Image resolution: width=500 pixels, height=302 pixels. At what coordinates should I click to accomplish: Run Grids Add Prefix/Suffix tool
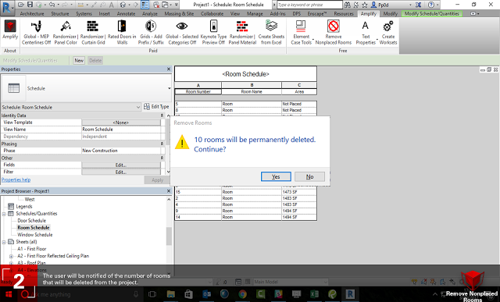[151, 32]
